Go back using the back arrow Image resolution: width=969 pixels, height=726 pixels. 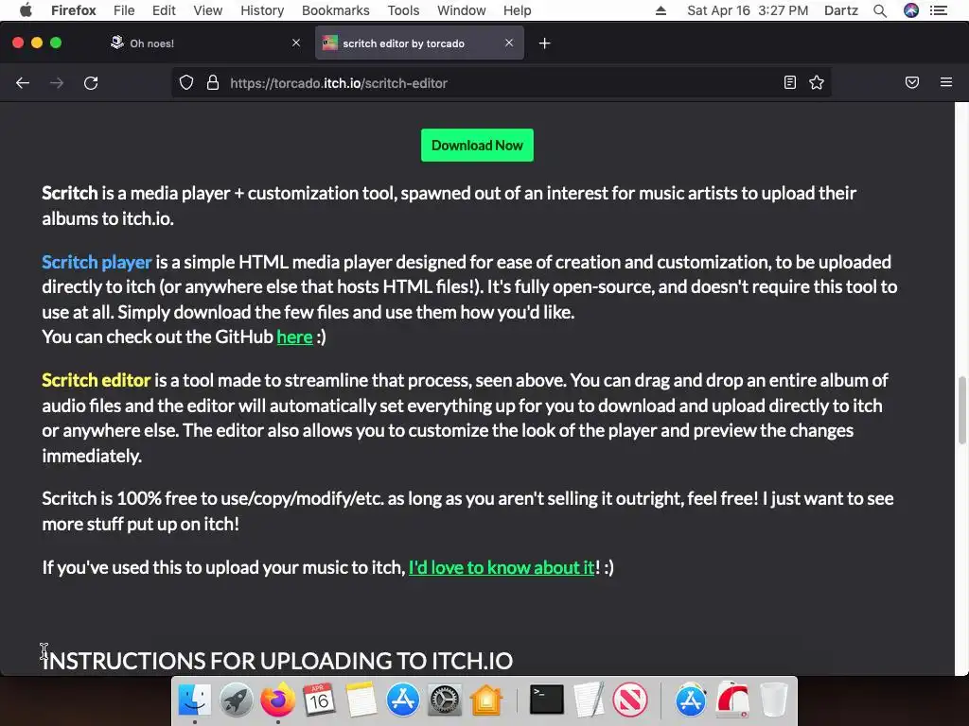(x=23, y=83)
